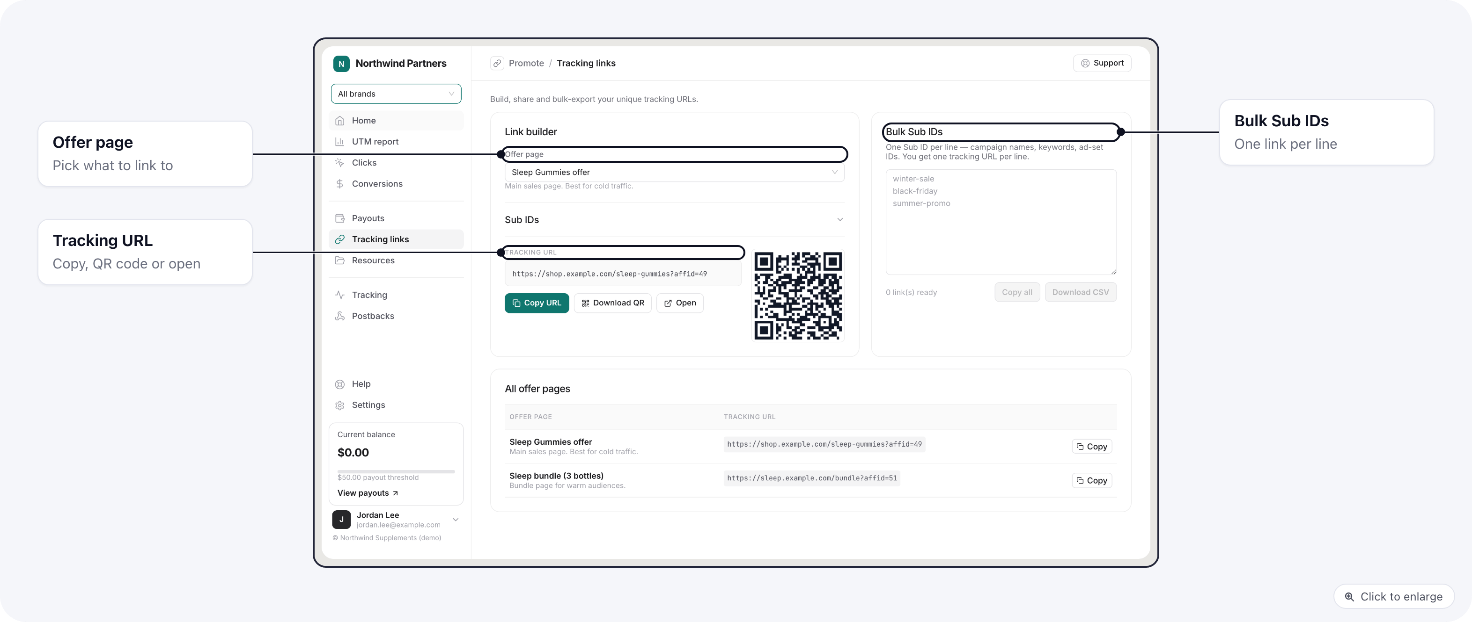The width and height of the screenshot is (1472, 622).
Task: Click the Sleep bundle (3 bottles) row title
Action: click(x=556, y=476)
